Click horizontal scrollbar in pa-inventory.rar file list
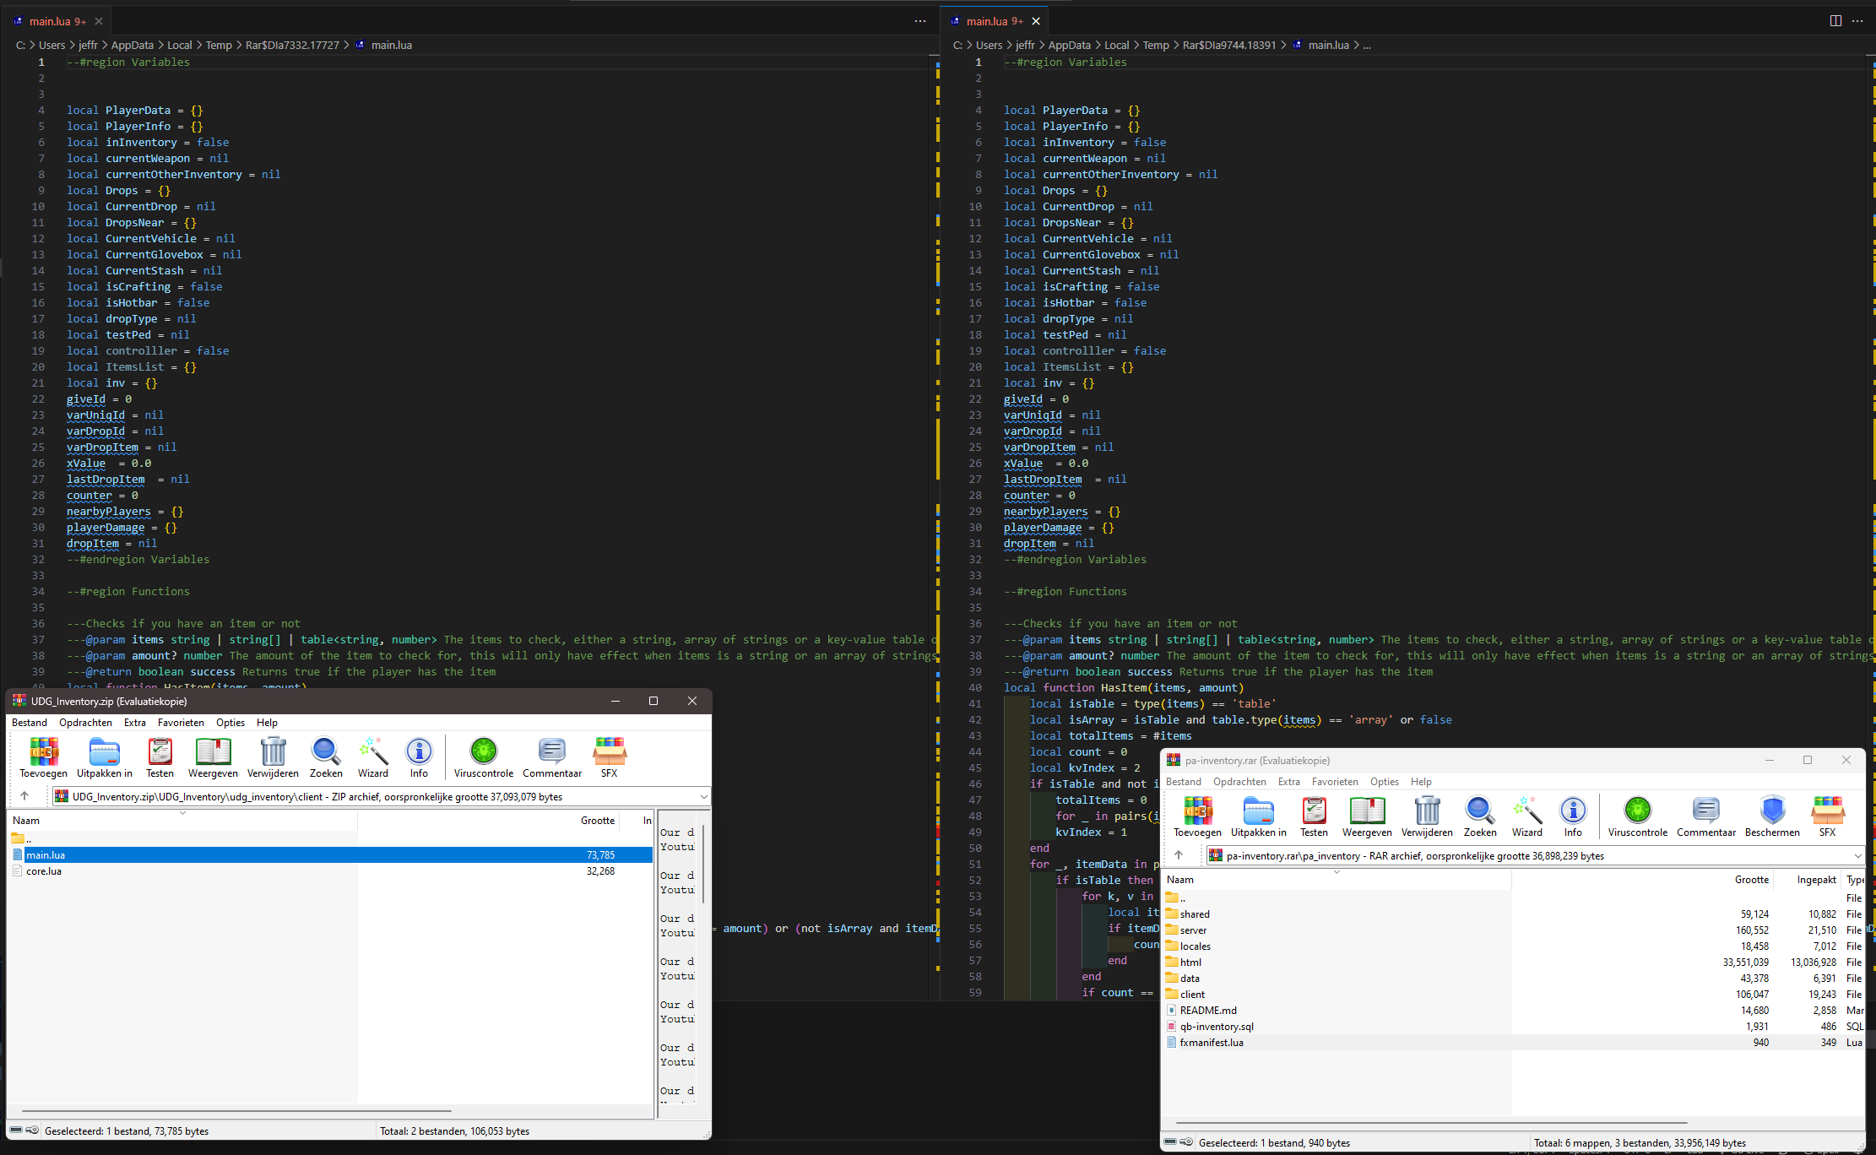The image size is (1876, 1155). (1431, 1123)
